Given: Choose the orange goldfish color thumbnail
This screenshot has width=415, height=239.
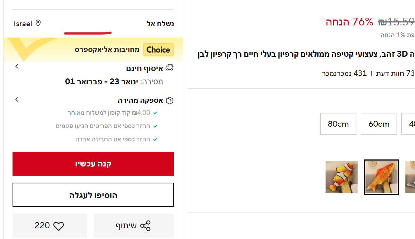Looking at the screenshot, I should tap(381, 177).
